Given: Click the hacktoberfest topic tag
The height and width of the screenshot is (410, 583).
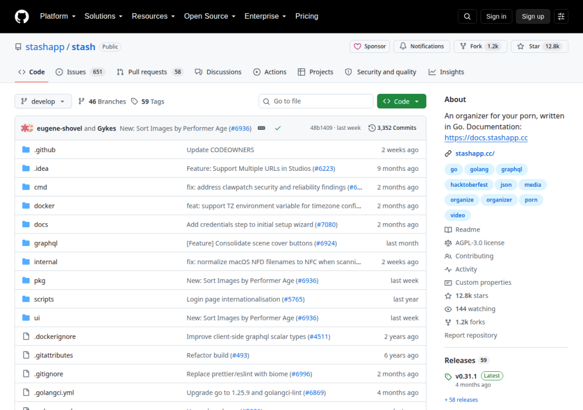Looking at the screenshot, I should click(x=469, y=184).
